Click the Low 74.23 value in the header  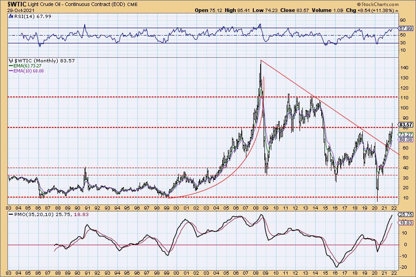tap(264, 10)
